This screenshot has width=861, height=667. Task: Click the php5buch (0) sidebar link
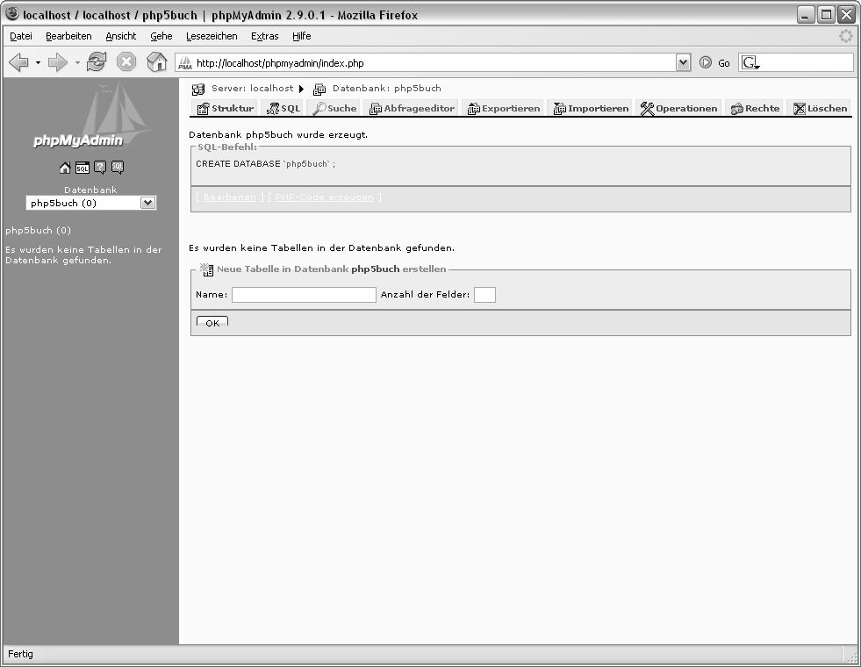click(x=39, y=231)
